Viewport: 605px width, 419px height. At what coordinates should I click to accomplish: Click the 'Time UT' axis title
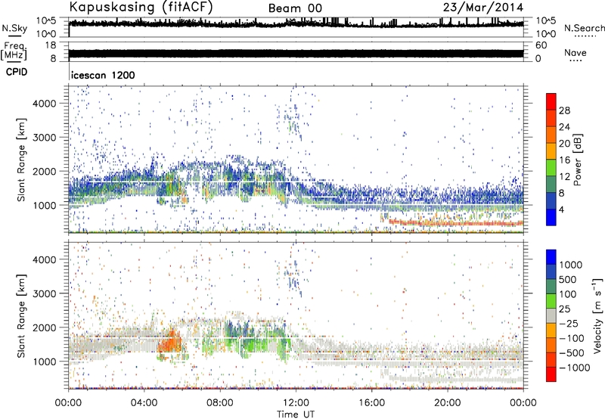pos(296,414)
